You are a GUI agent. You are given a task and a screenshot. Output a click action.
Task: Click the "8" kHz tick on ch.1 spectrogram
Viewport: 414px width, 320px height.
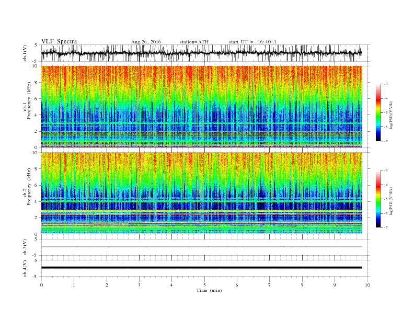pos(36,83)
